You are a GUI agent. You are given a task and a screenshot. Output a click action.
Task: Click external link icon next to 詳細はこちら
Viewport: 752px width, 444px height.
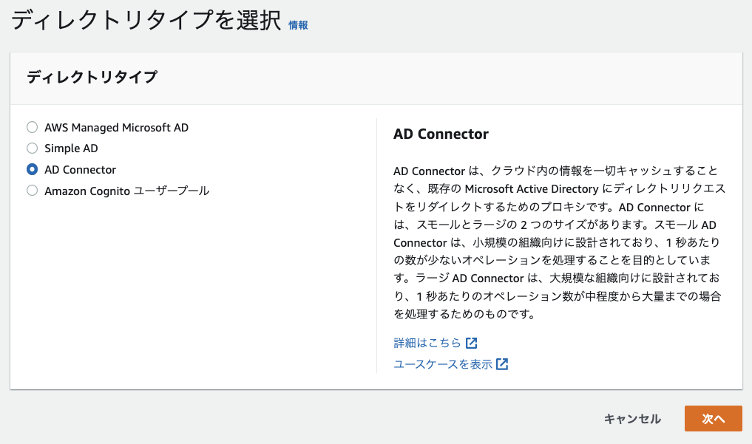pos(472,343)
